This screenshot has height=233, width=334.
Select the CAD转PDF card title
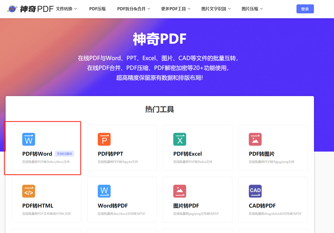tap(262, 206)
